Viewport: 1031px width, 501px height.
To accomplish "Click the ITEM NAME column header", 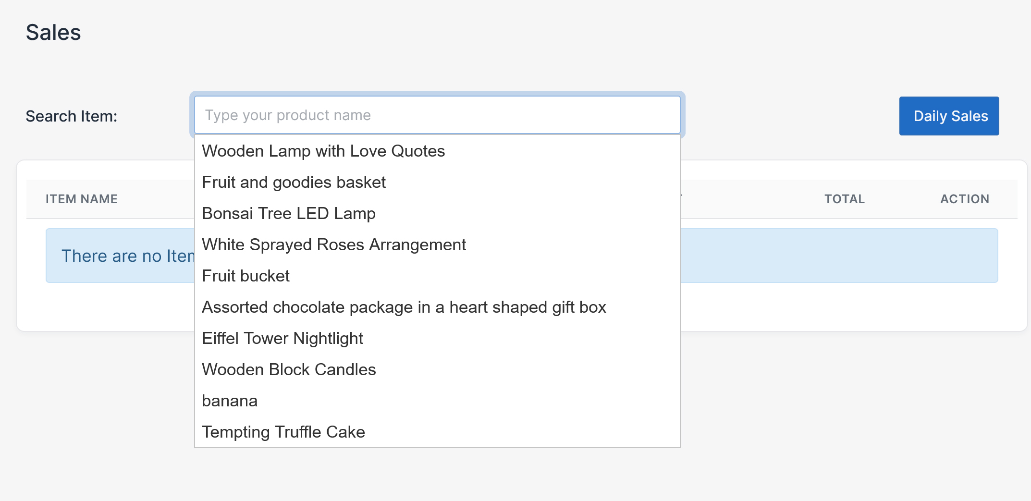I will click(x=82, y=199).
